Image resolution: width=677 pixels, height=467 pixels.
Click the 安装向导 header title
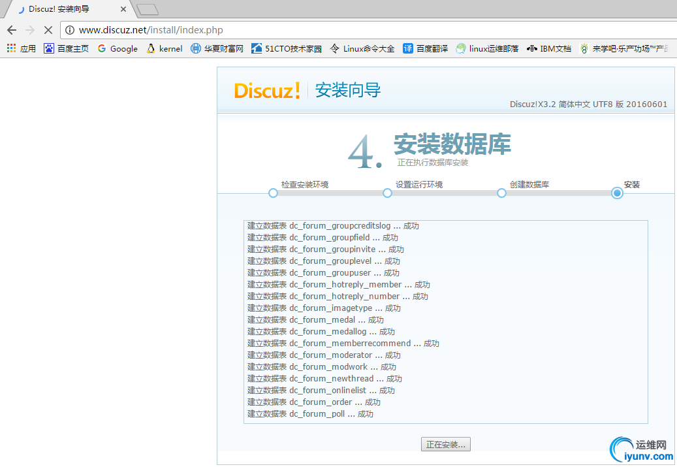[348, 90]
